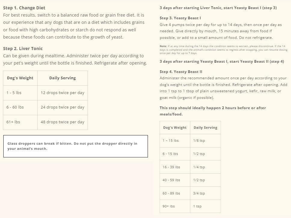Click the 90+ lbs weight cell
The image size is (291, 218).
point(175,206)
